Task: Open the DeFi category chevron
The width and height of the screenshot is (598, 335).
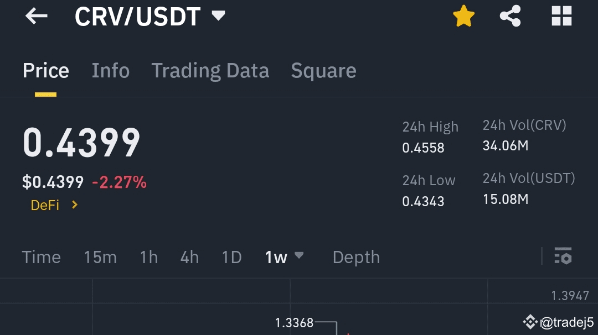Action: coord(75,205)
